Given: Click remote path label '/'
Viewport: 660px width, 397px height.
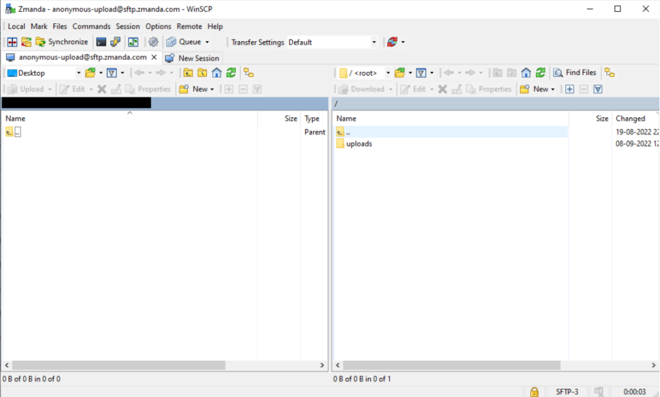Looking at the screenshot, I should tap(336, 104).
